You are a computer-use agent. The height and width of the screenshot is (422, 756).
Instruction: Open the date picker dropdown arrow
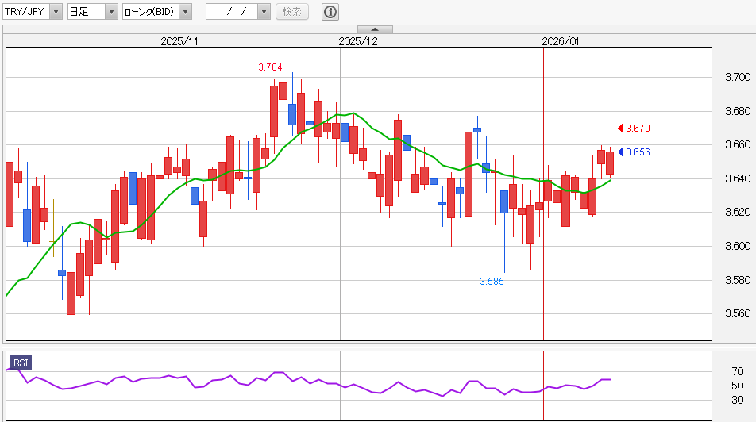pos(264,12)
